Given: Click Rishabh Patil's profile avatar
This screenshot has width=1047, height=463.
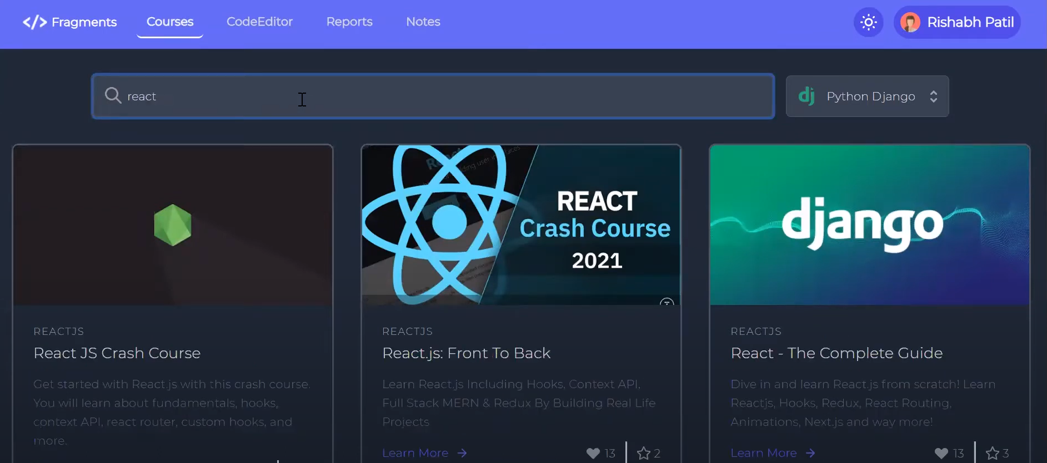Looking at the screenshot, I should tap(910, 22).
